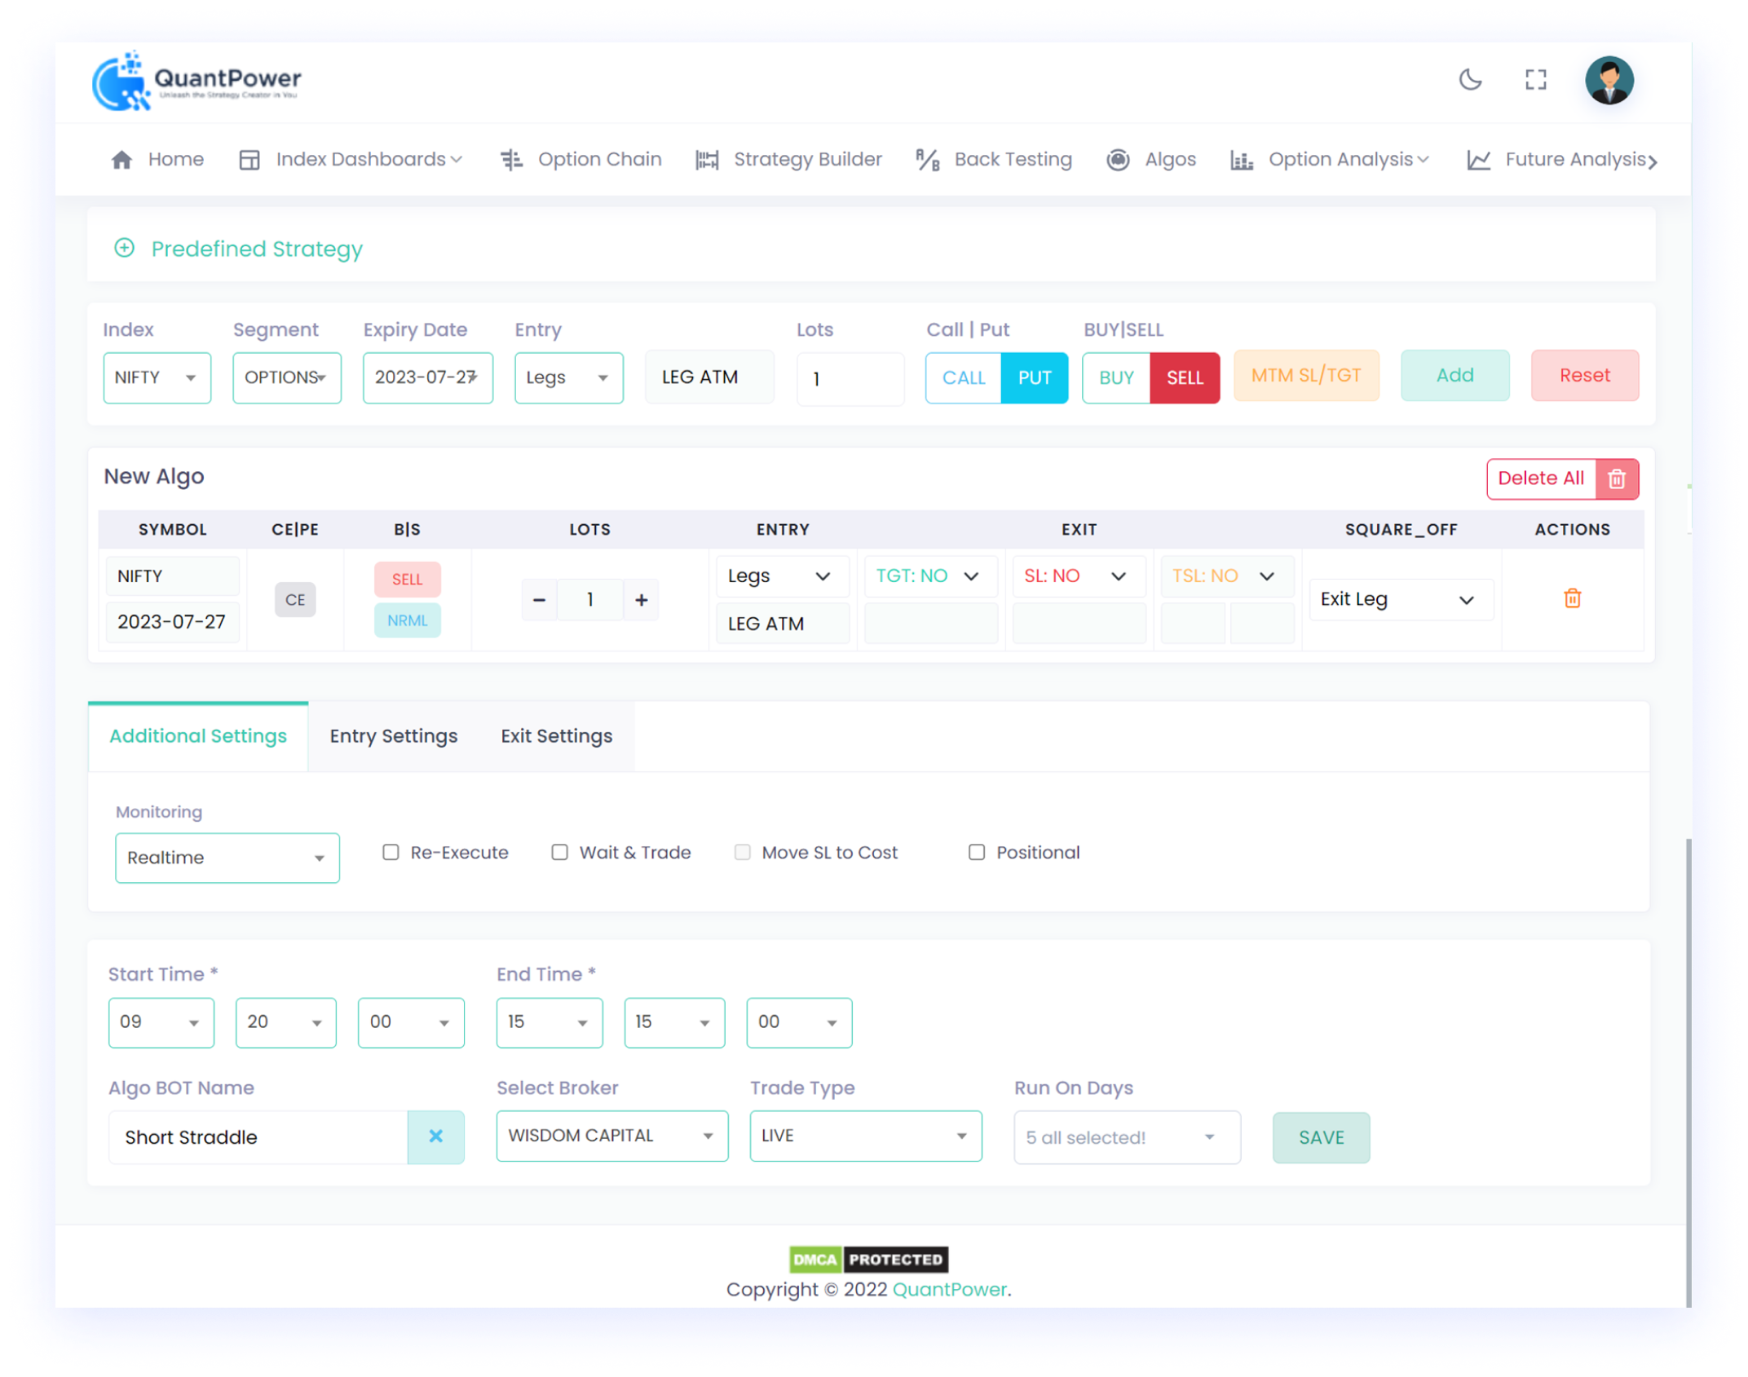The width and height of the screenshot is (1748, 1377).
Task: Enable the Wait & Trade checkbox
Action: (x=559, y=852)
